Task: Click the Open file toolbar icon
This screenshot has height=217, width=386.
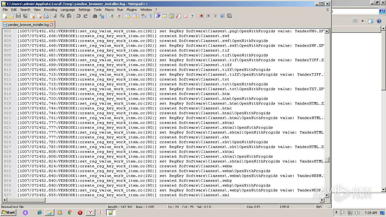Action: pyautogui.click(x=11, y=16)
